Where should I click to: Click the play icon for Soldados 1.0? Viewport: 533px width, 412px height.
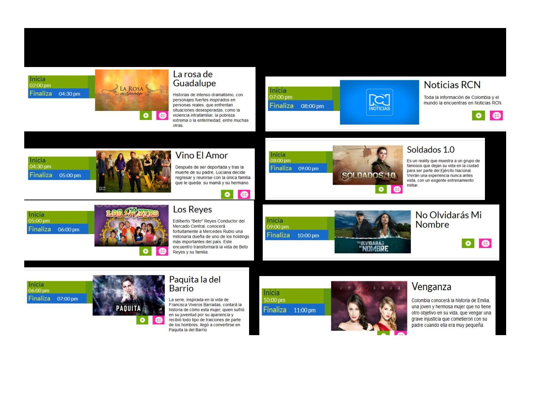point(381,189)
